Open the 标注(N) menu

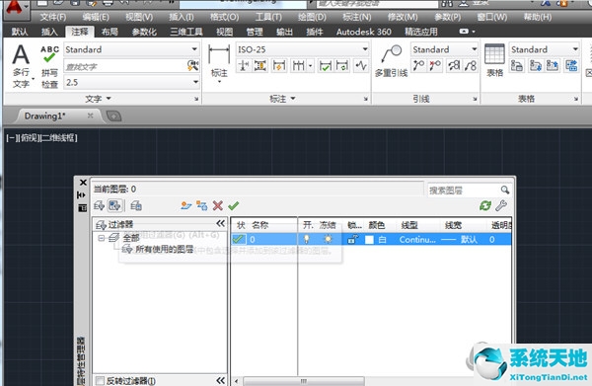(357, 17)
